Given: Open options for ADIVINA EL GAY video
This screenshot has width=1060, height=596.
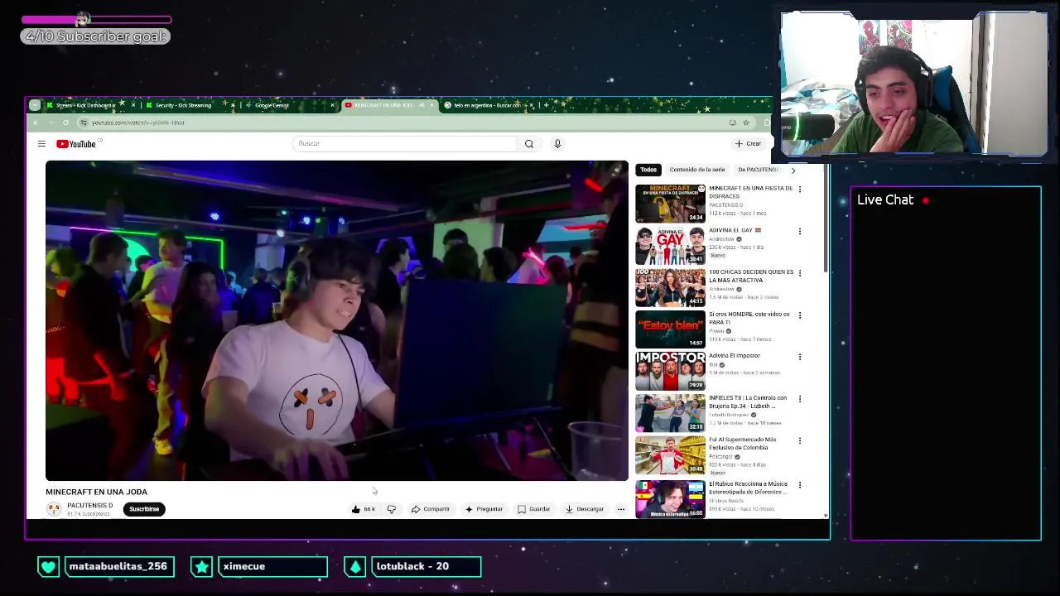Looking at the screenshot, I should click(799, 231).
